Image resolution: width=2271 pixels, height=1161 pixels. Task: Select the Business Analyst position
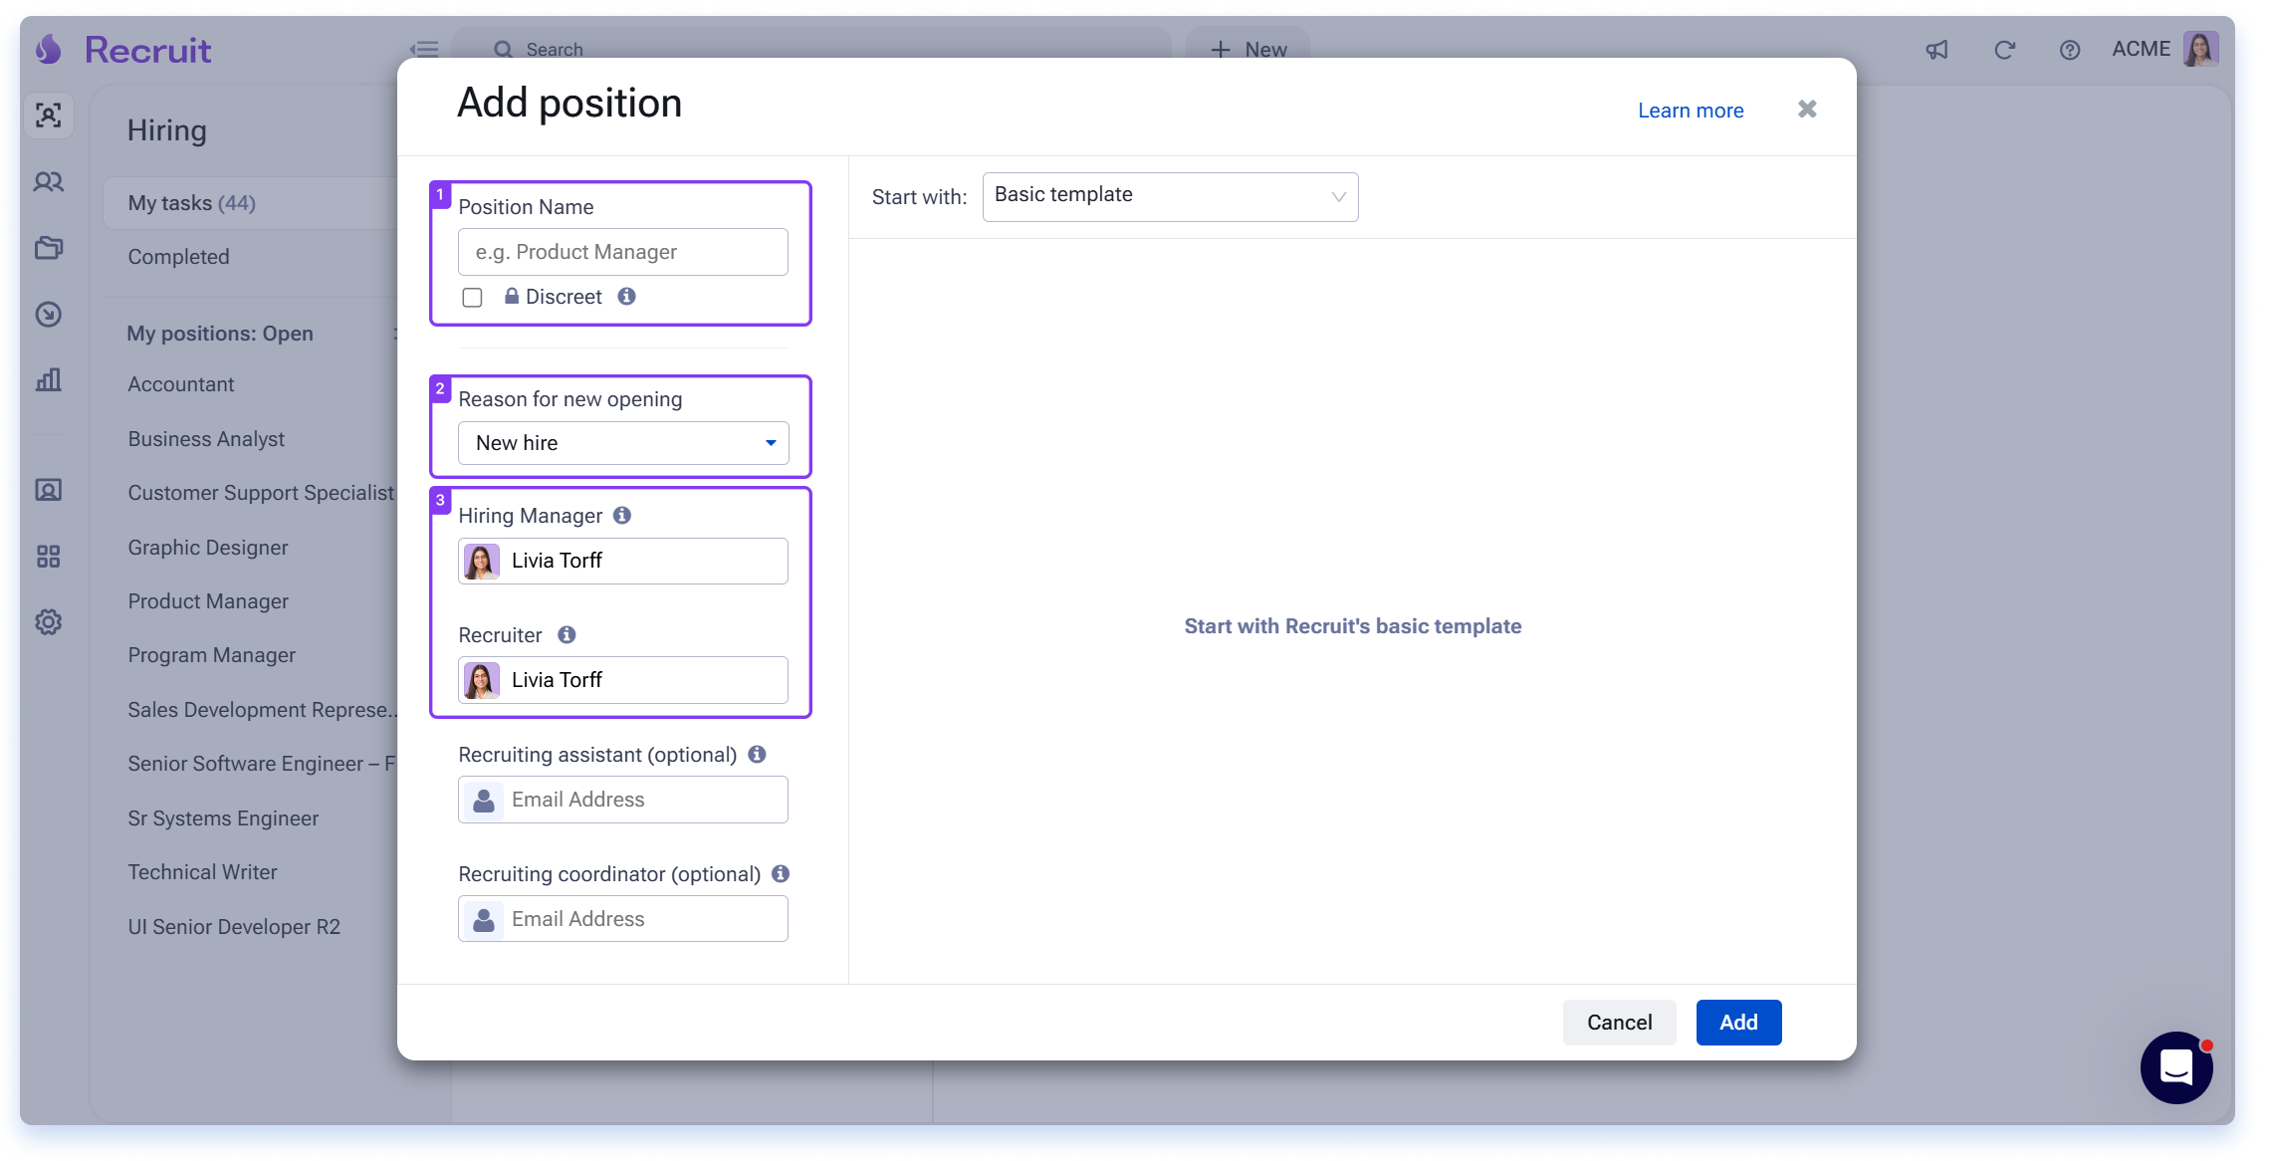pos(206,439)
